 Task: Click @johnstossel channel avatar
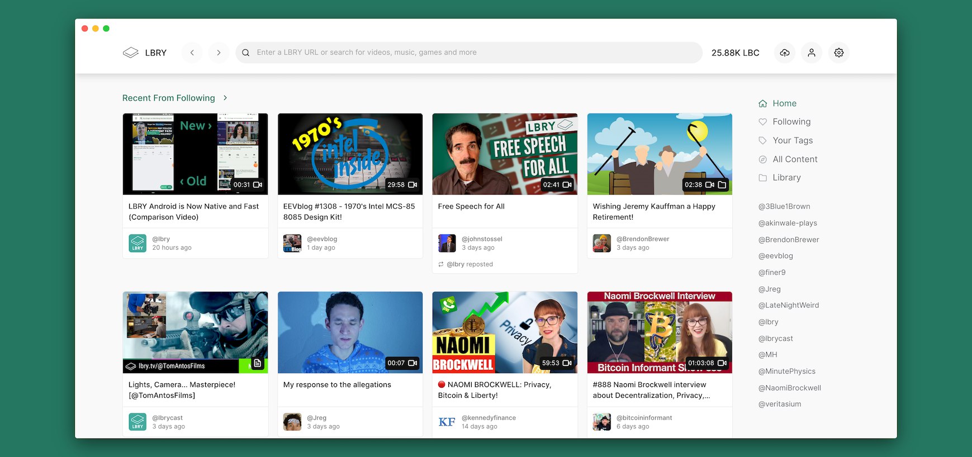(x=447, y=243)
